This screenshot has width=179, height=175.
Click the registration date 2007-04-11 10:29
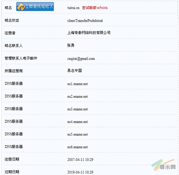pos(80,160)
